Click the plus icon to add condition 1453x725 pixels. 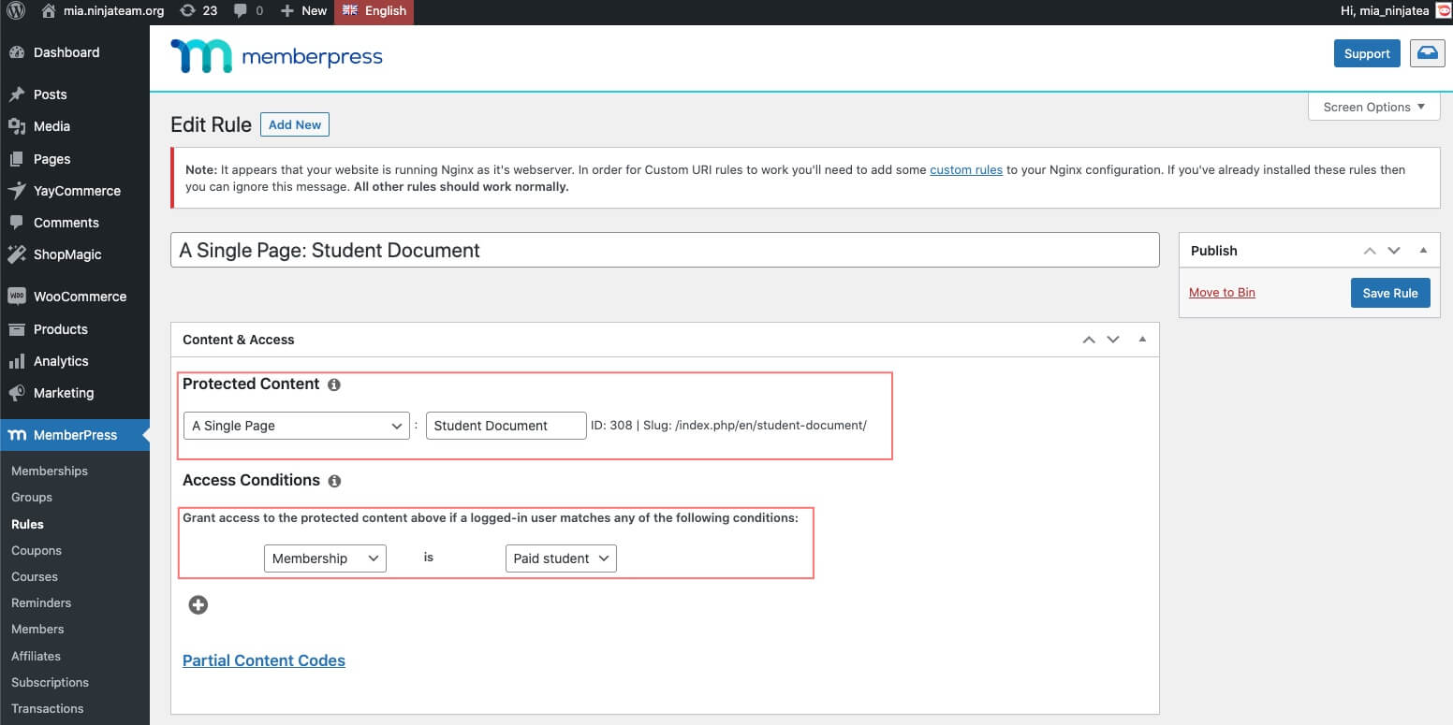(198, 605)
